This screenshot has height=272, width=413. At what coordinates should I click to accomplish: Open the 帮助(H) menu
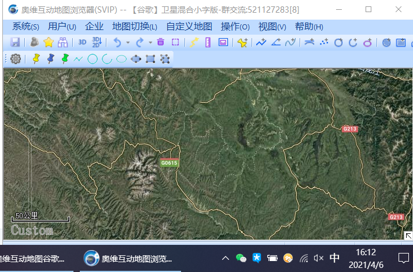click(309, 27)
